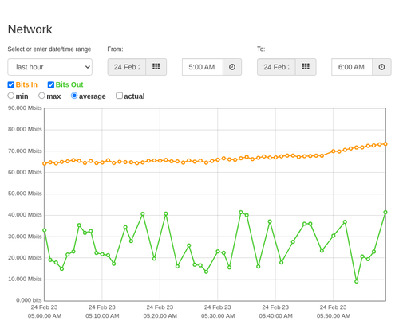Click the From date field showing 24 Feb
This screenshot has width=399, height=321.
coord(127,67)
